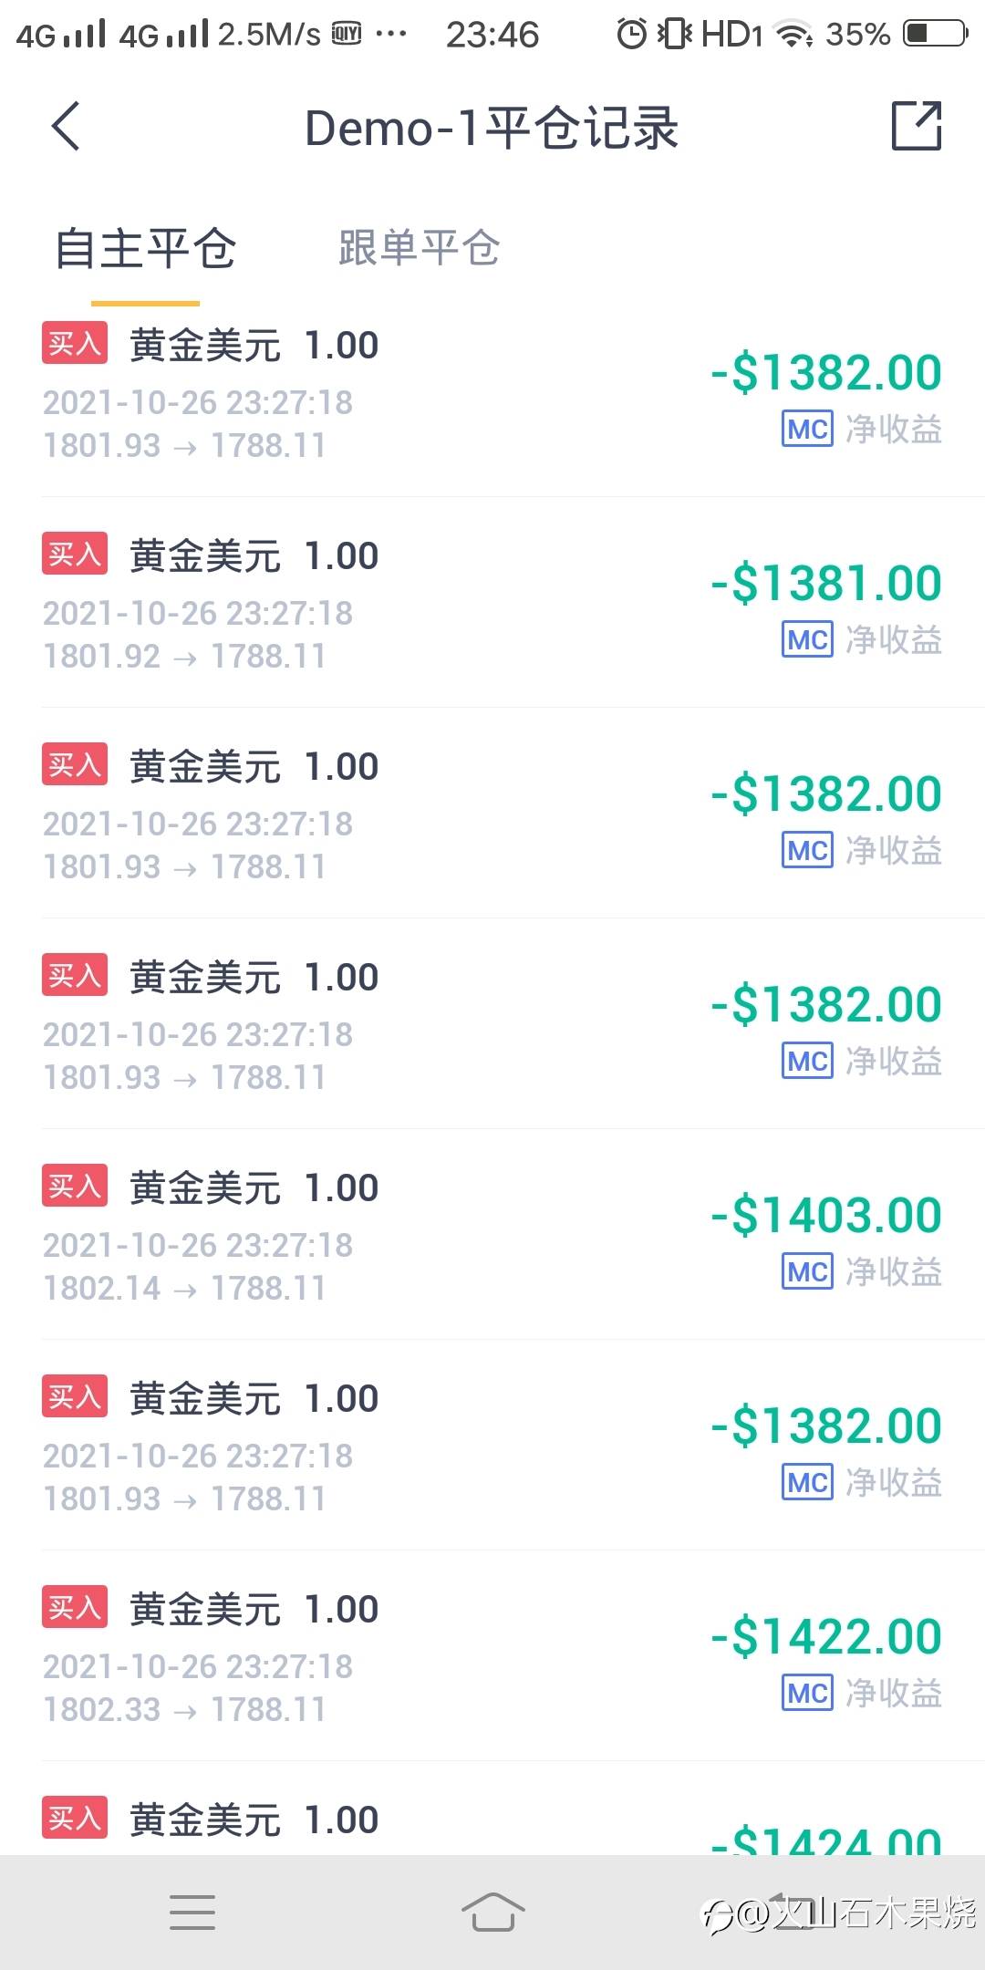Screen dimensions: 985x1970
Task: Tap the Android menu navigation icon
Action: tap(192, 1912)
